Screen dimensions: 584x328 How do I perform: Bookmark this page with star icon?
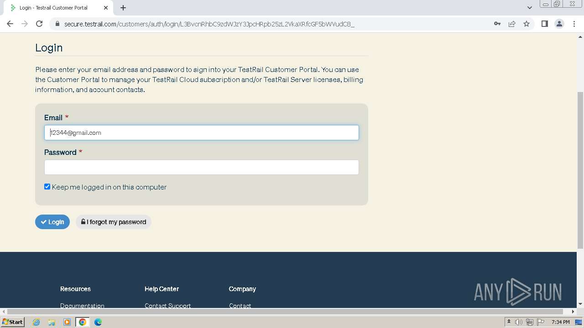click(x=527, y=24)
